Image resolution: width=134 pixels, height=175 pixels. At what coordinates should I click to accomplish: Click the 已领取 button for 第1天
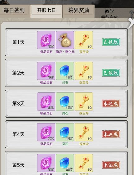[x=111, y=42]
